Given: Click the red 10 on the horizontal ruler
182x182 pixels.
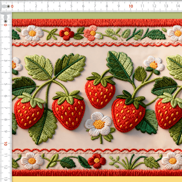Looking at the screenshot, I should (x=131, y=6).
